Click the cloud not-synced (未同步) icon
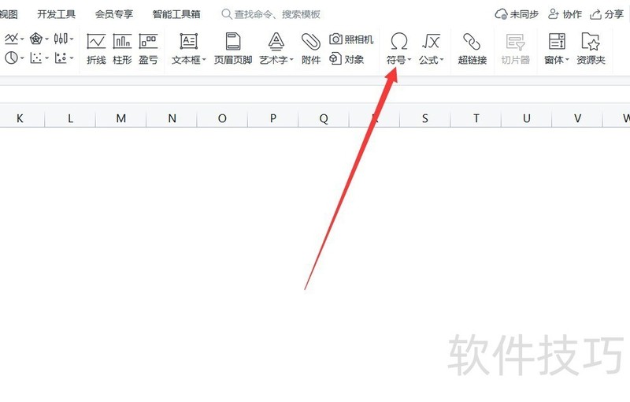Viewport: 630px width, 402px height. (x=501, y=14)
